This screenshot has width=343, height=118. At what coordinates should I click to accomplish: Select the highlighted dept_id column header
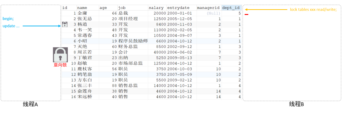231,8
